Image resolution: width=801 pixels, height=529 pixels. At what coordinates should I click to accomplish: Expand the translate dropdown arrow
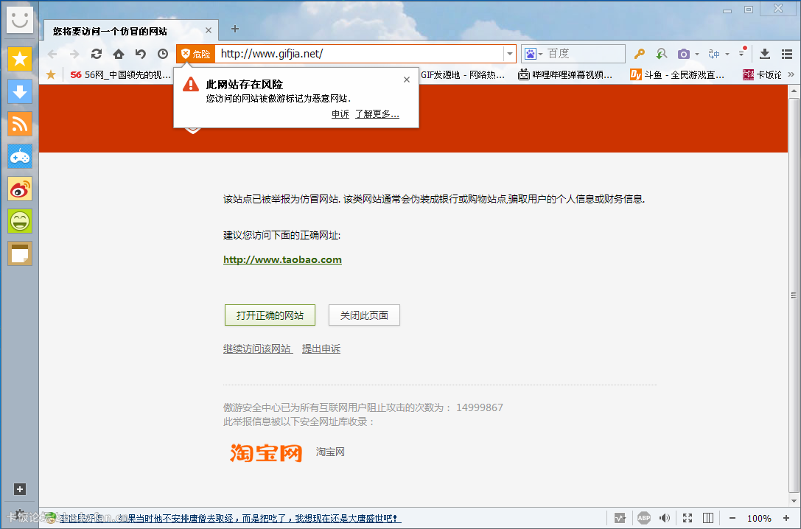[x=727, y=54]
